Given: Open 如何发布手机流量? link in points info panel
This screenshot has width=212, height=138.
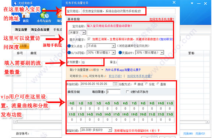Looking at the screenshot, I should (139, 76).
